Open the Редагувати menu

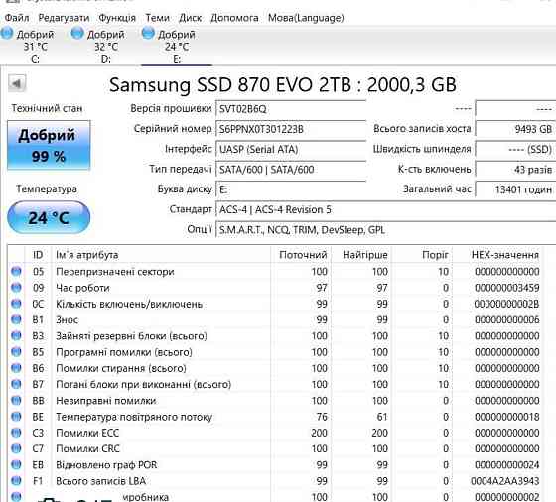pyautogui.click(x=64, y=18)
